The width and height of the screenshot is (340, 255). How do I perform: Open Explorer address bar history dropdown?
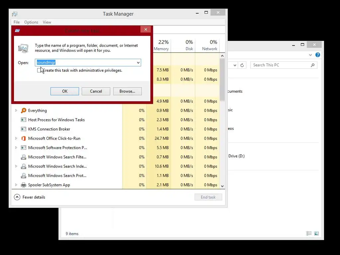[235, 65]
